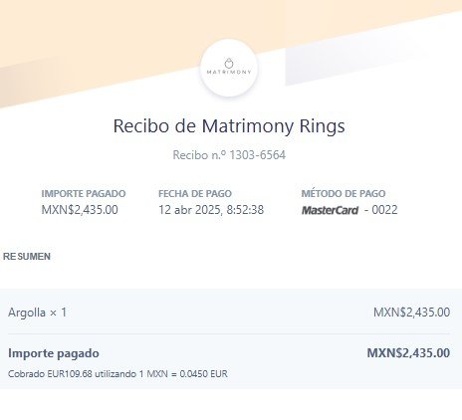
Task: Click the MÉTODO DE PAGO header
Action: pos(344,194)
